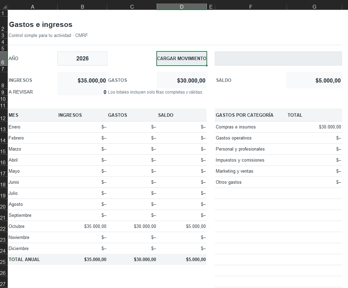Viewport: 348px width, 288px height.
Task: Click Octubre saldo value $5.000,00
Action: click(x=196, y=226)
